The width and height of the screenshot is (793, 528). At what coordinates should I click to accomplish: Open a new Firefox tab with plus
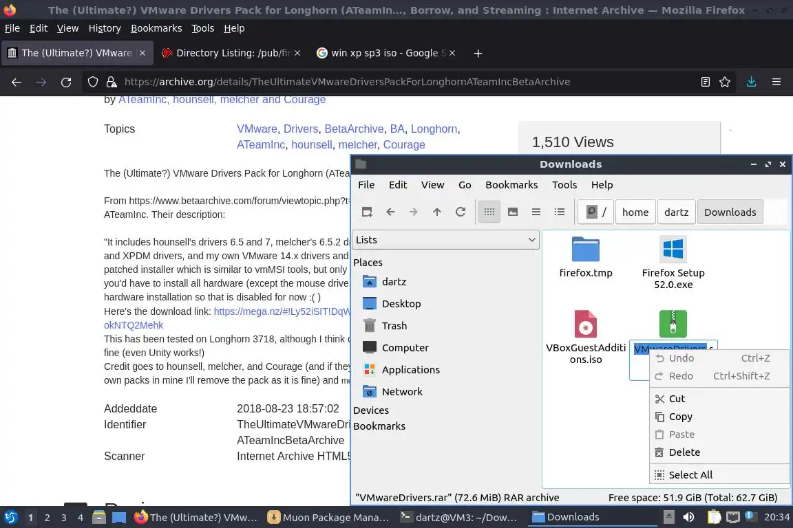(x=478, y=53)
